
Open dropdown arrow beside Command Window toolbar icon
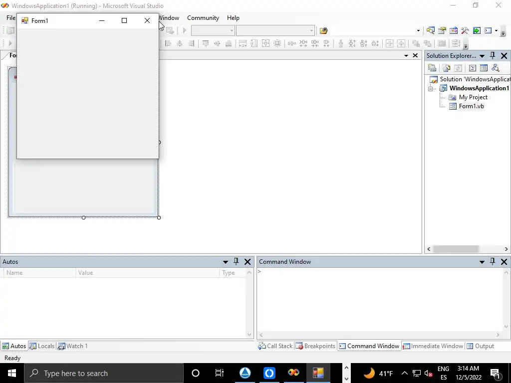pyautogui.click(x=497, y=30)
